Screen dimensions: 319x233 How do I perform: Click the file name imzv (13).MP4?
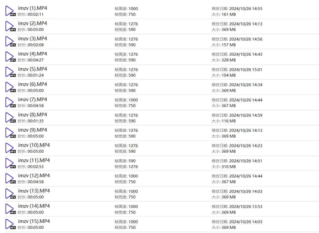tap(34, 191)
